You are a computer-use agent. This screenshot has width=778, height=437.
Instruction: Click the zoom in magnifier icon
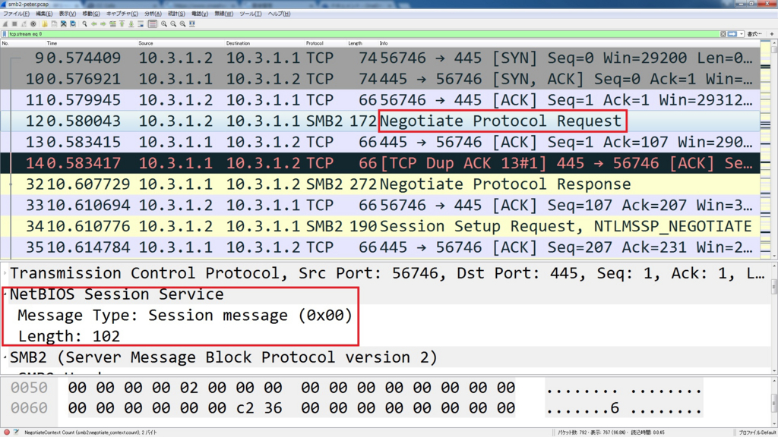click(x=164, y=24)
